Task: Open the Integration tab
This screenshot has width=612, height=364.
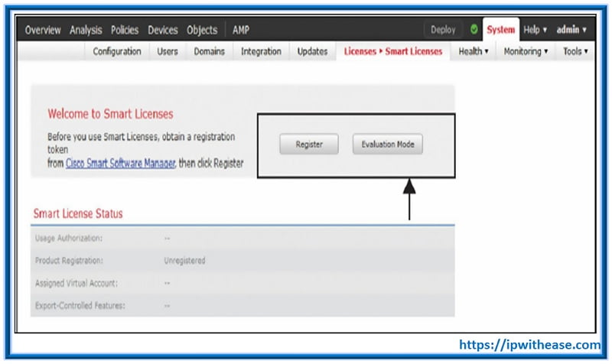Action: tap(261, 51)
